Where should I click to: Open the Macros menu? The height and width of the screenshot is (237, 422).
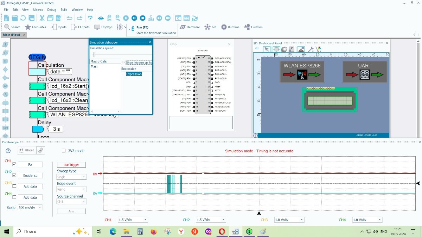coord(38,10)
